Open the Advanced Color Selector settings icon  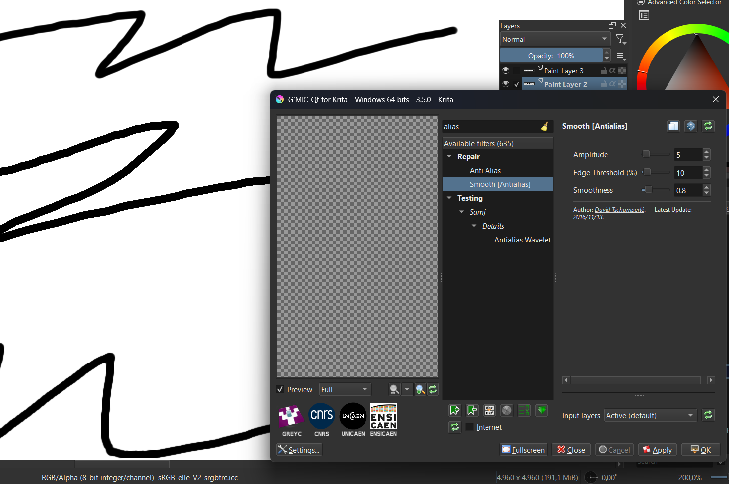tap(644, 15)
